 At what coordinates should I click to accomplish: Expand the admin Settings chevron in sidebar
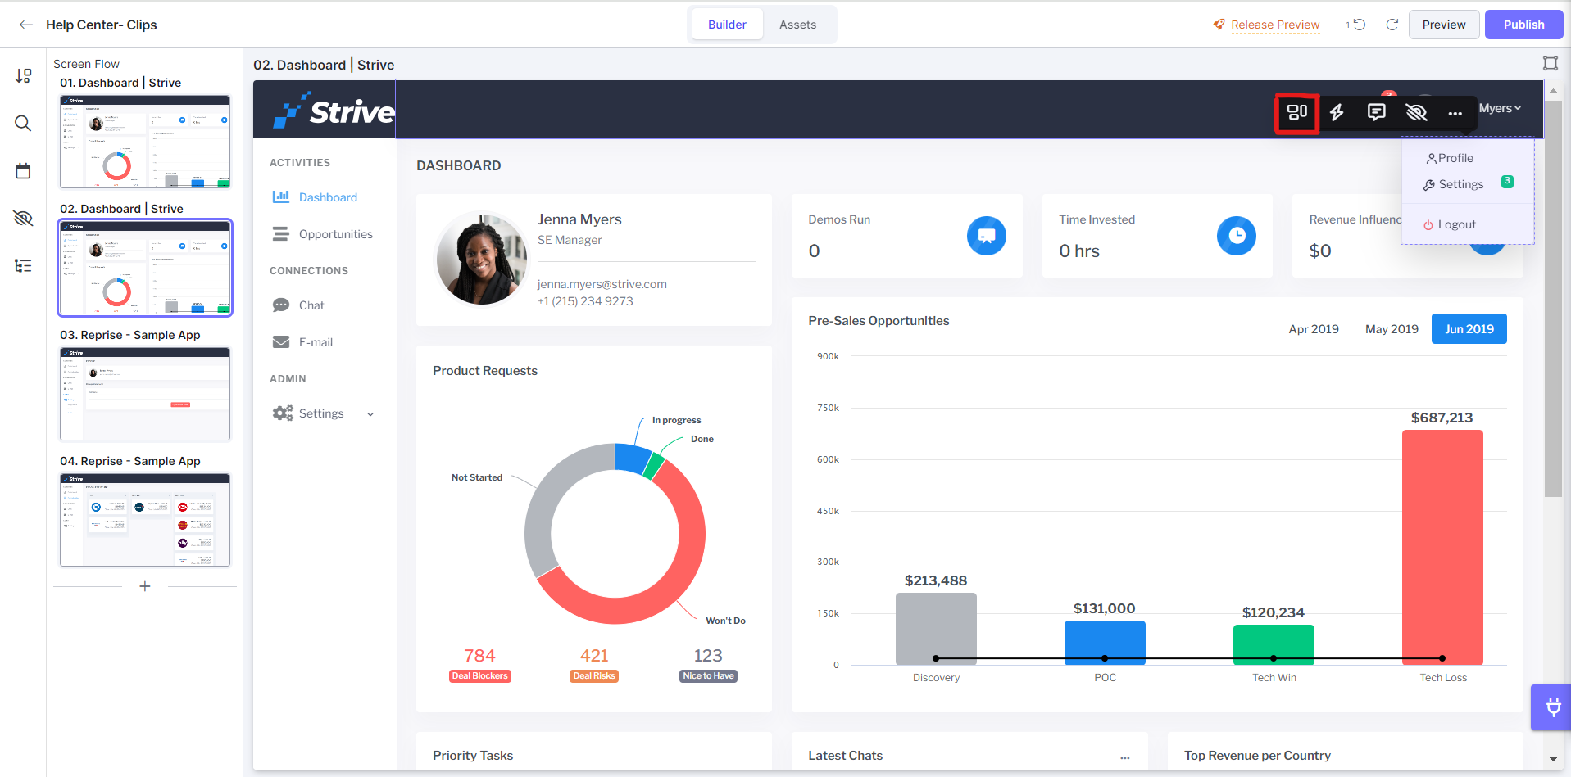click(370, 414)
